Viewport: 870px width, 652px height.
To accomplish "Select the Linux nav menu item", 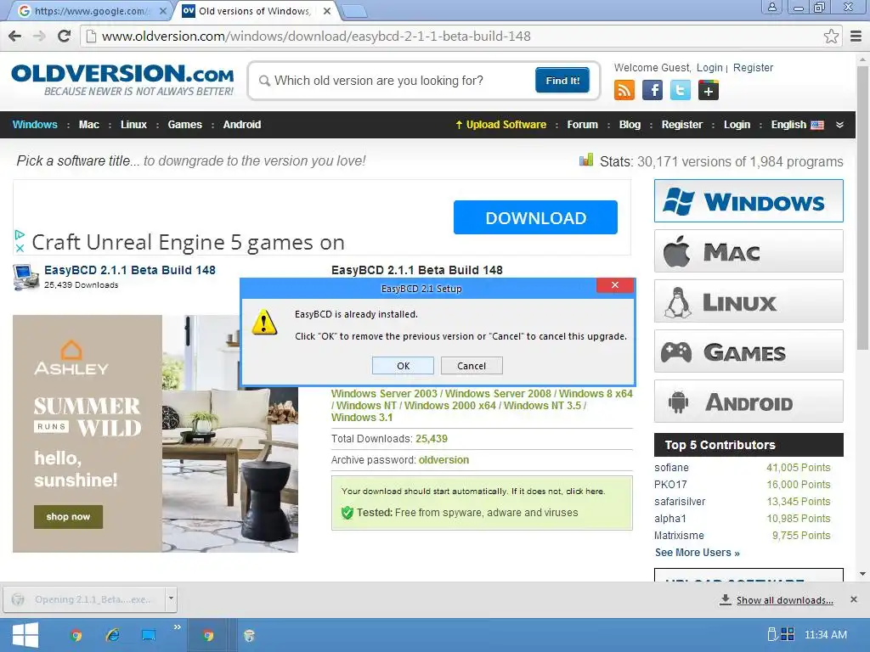I will [x=133, y=125].
